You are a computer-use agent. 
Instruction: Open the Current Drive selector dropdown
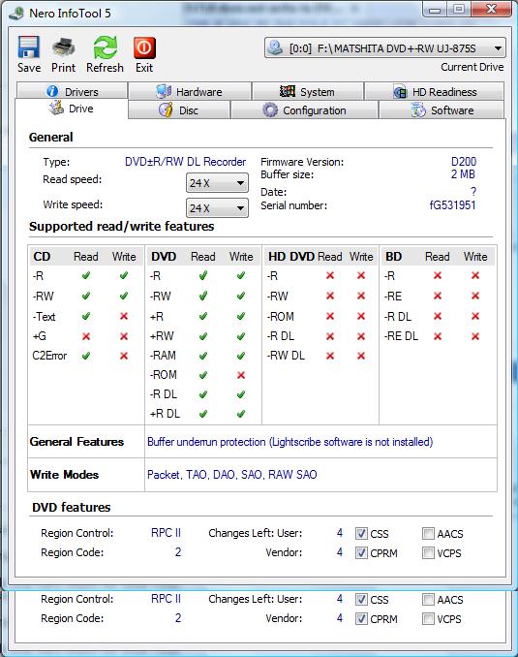point(384,48)
